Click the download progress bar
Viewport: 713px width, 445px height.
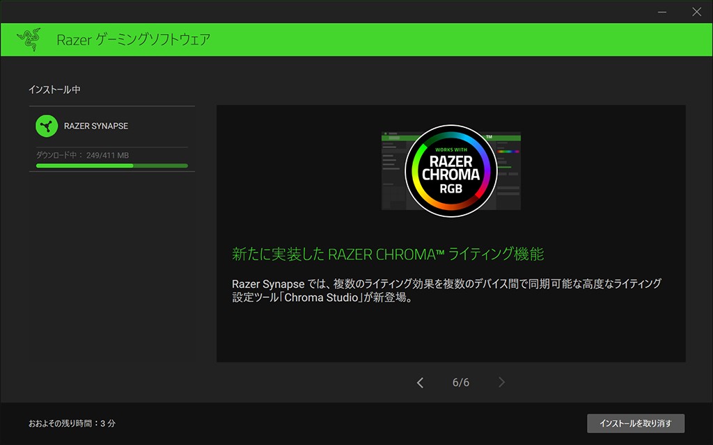(x=112, y=165)
